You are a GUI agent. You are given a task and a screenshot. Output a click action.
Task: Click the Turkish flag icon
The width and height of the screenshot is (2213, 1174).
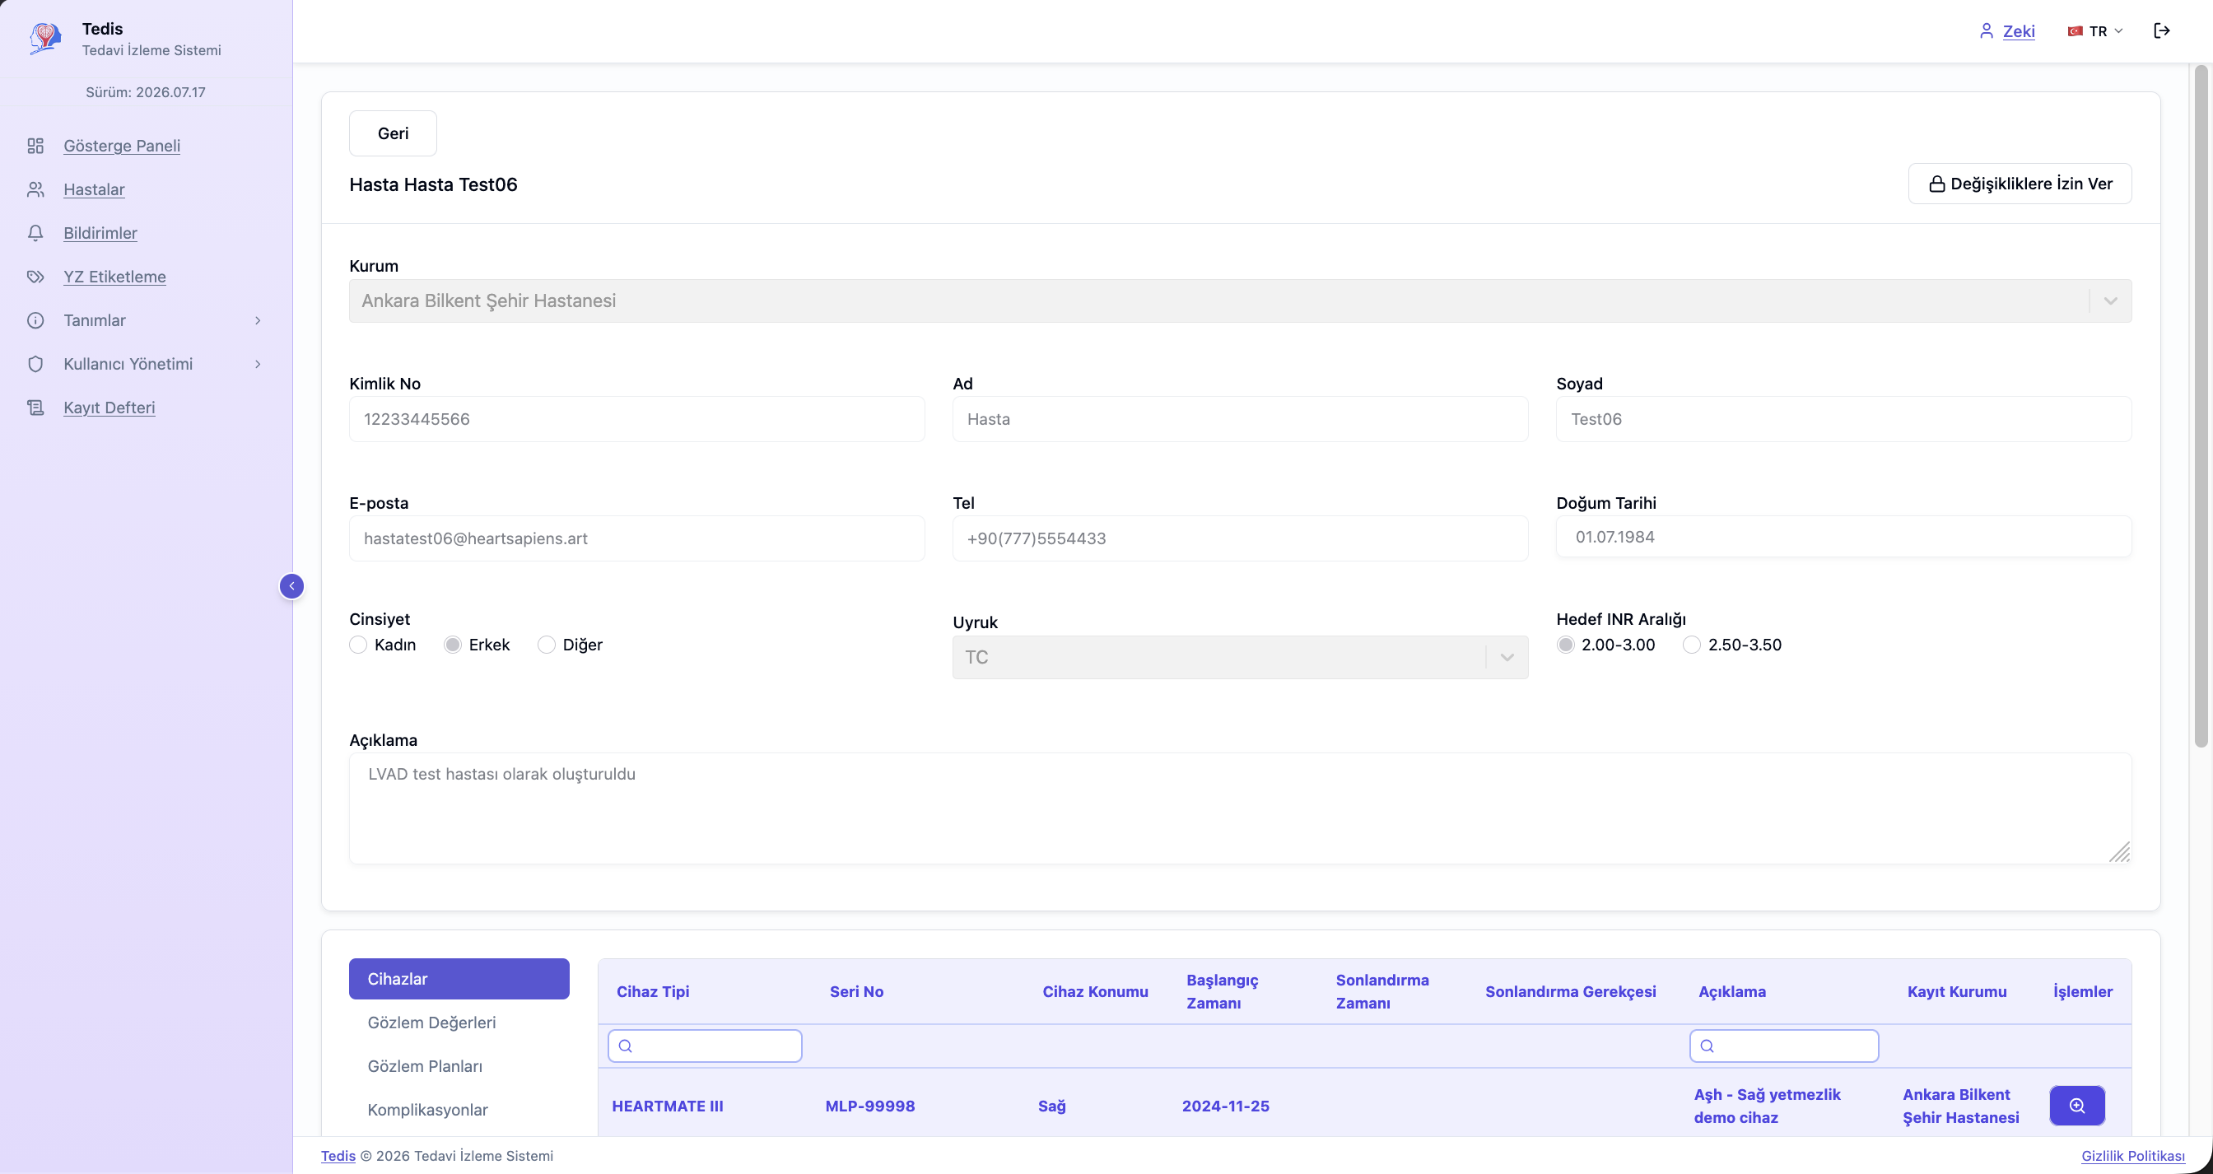[x=2075, y=31]
